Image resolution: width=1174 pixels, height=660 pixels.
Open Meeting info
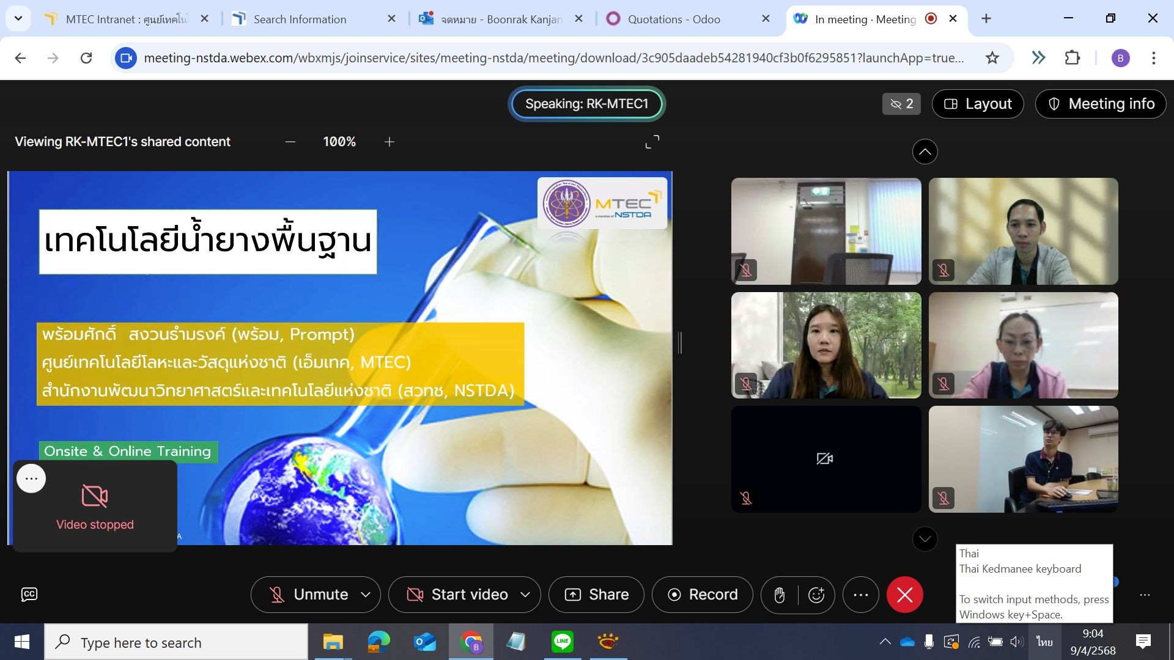[1101, 104]
